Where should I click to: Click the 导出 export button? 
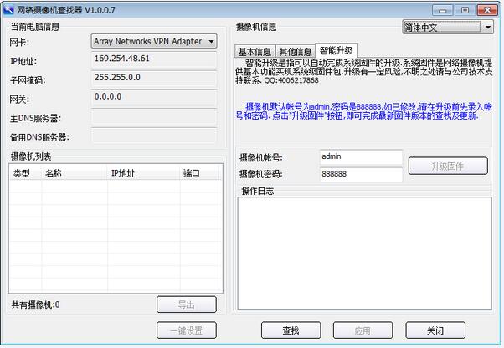pyautogui.click(x=187, y=304)
